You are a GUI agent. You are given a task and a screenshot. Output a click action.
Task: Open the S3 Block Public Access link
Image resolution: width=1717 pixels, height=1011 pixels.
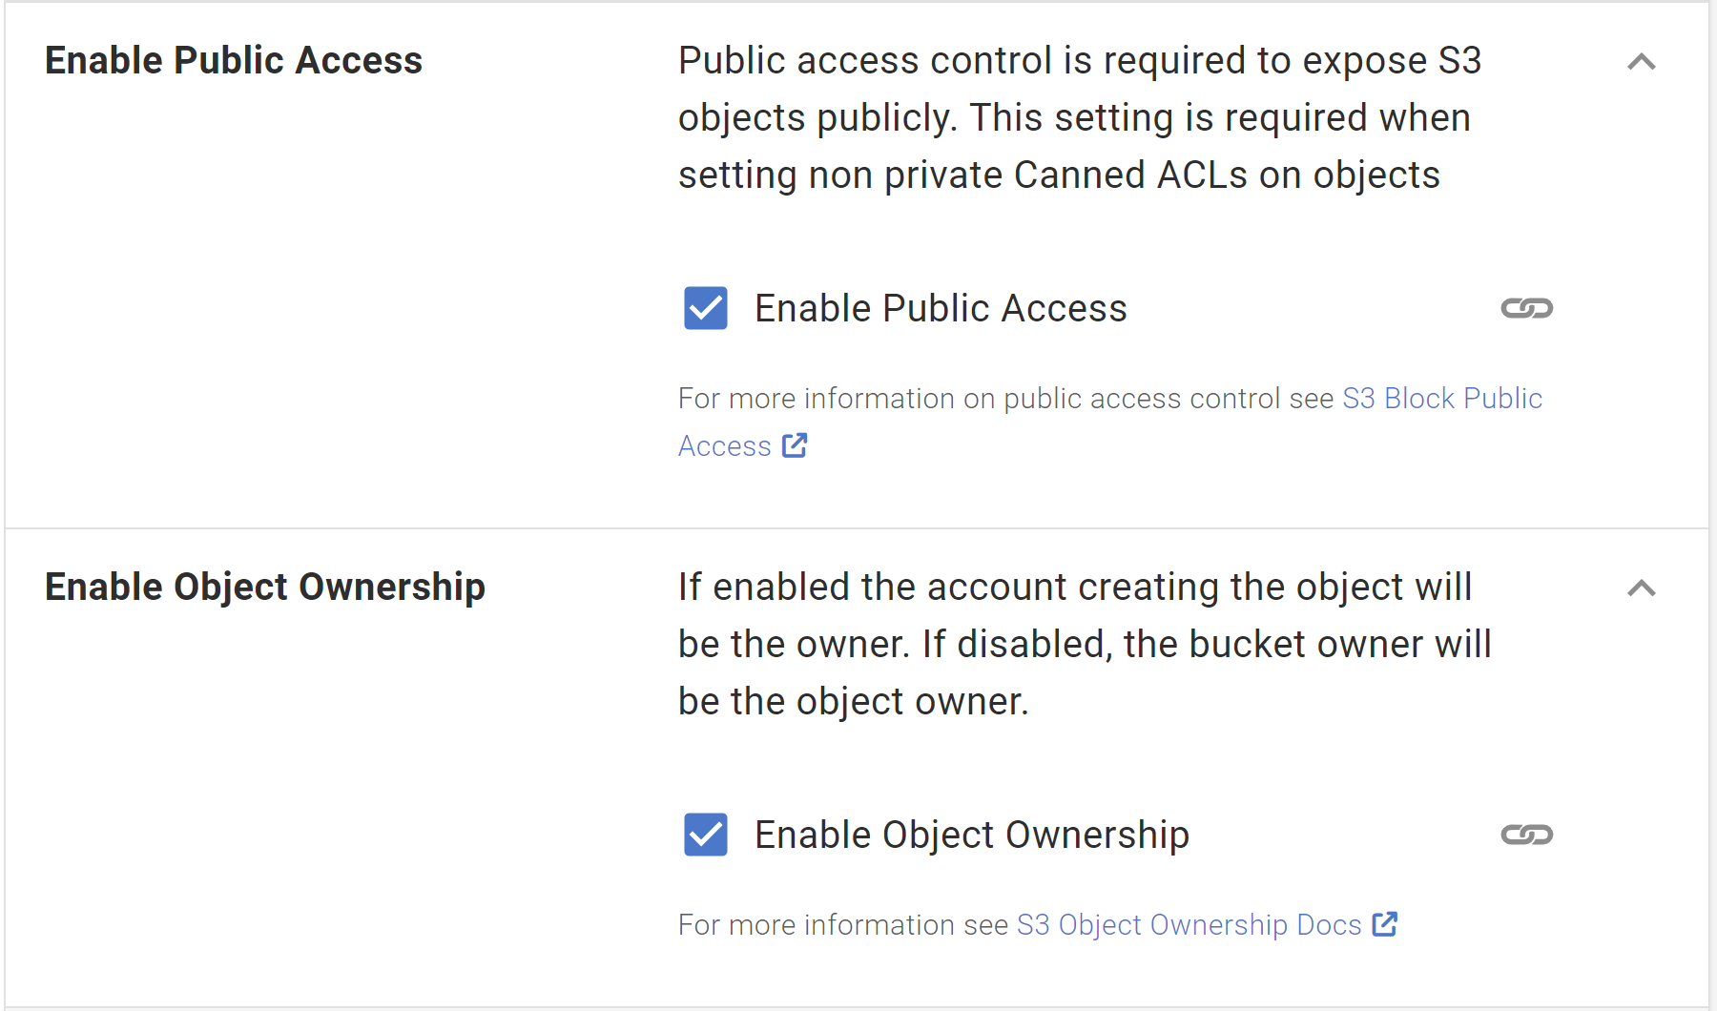1442,398
